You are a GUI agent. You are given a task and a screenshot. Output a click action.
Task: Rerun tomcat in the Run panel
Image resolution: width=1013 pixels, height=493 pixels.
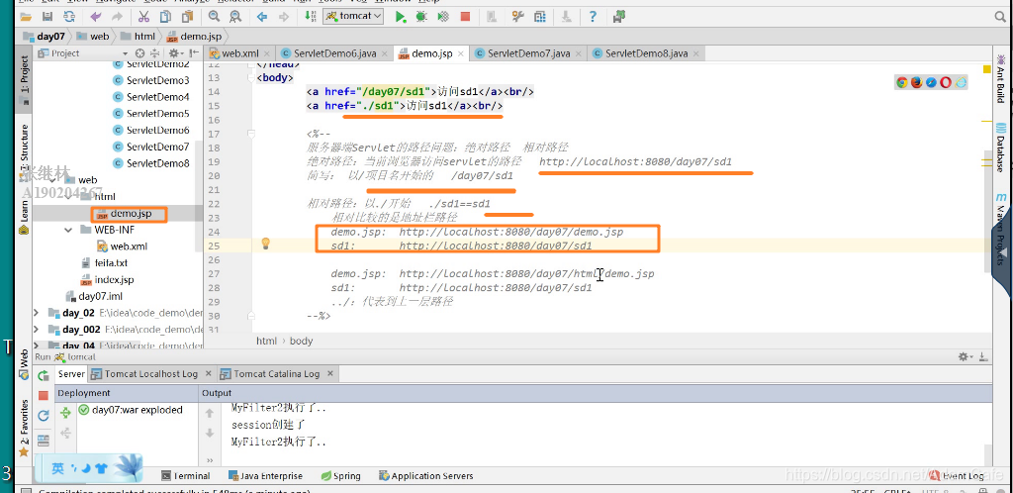click(x=44, y=375)
